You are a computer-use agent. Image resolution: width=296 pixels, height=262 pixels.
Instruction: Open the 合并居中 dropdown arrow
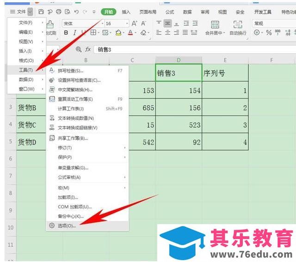coord(224,33)
